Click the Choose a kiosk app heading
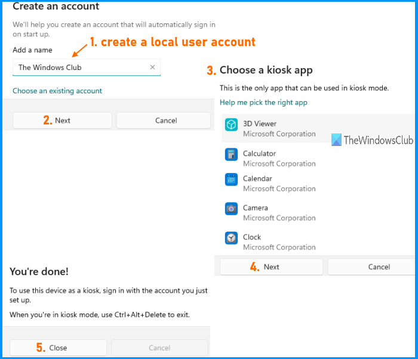The height and width of the screenshot is (359, 418). tap(266, 70)
